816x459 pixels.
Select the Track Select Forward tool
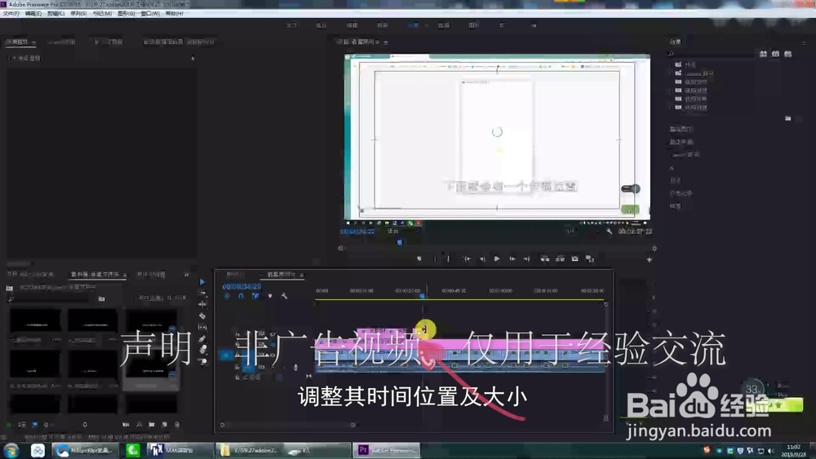click(202, 293)
